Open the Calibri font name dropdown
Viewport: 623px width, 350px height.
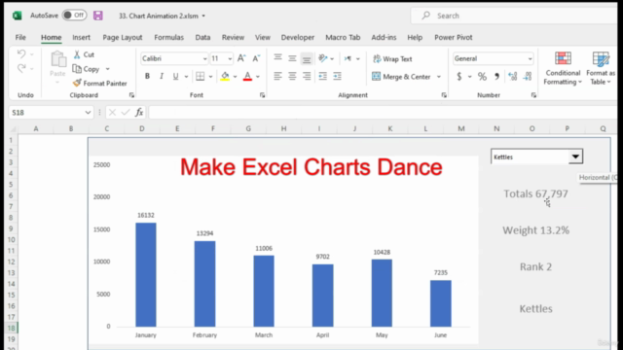click(204, 58)
